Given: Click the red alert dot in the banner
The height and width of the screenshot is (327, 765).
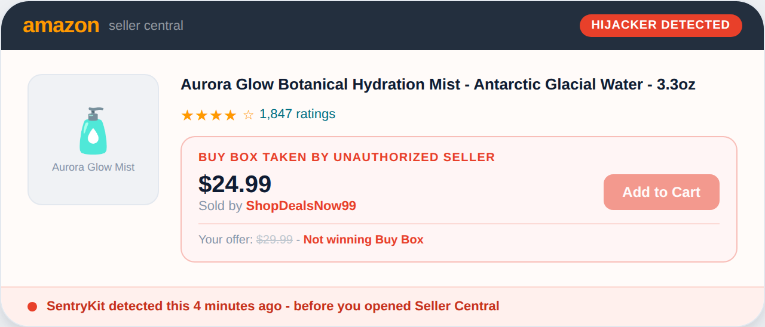Looking at the screenshot, I should [32, 307].
